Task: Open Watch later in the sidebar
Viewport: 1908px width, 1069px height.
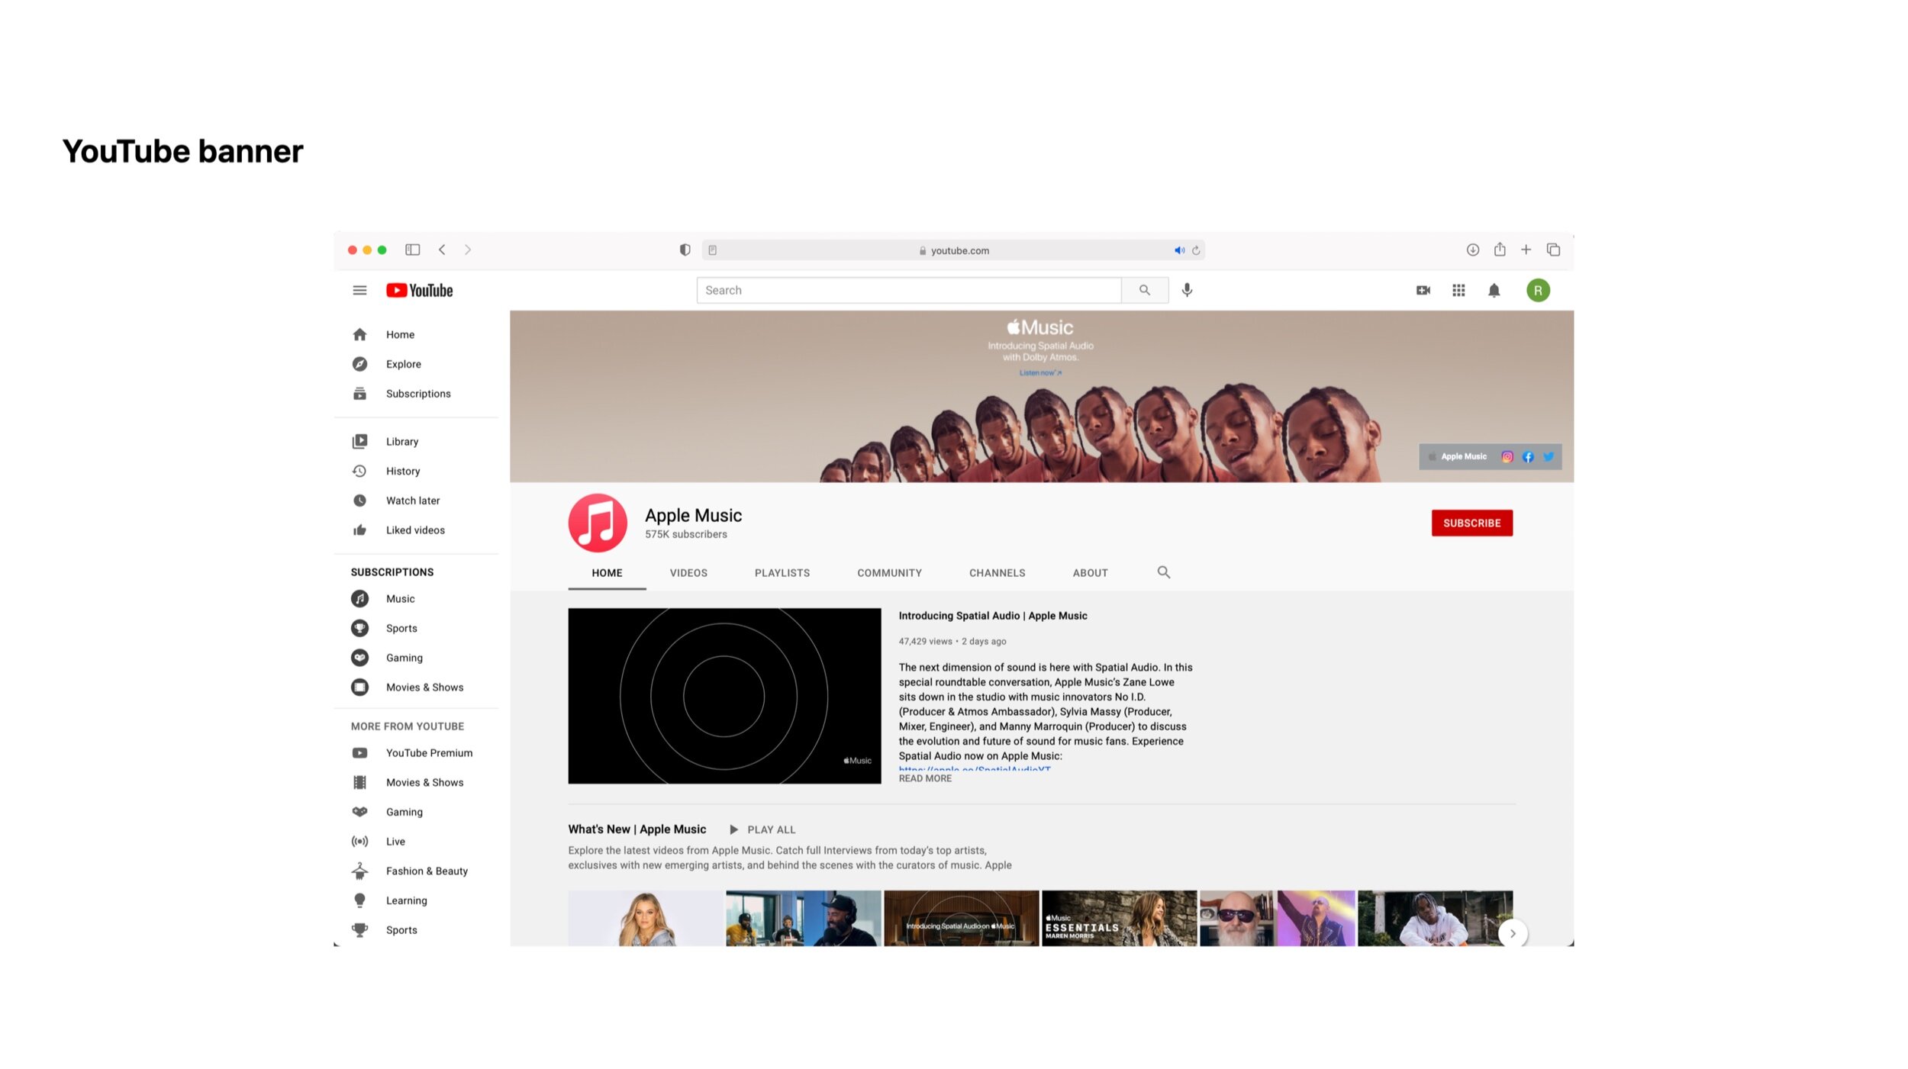Action: tap(416, 501)
